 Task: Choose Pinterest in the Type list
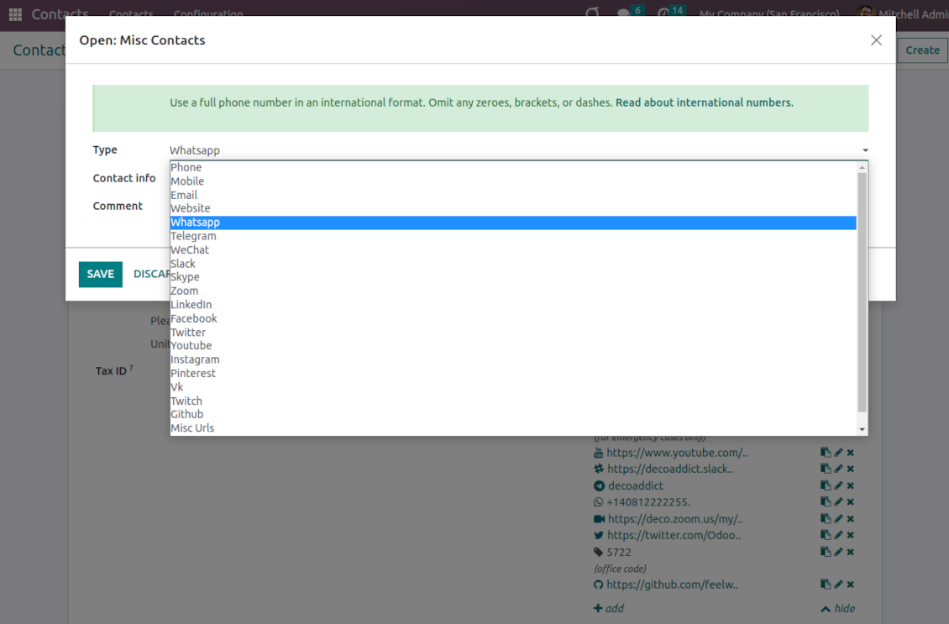pos(513,374)
